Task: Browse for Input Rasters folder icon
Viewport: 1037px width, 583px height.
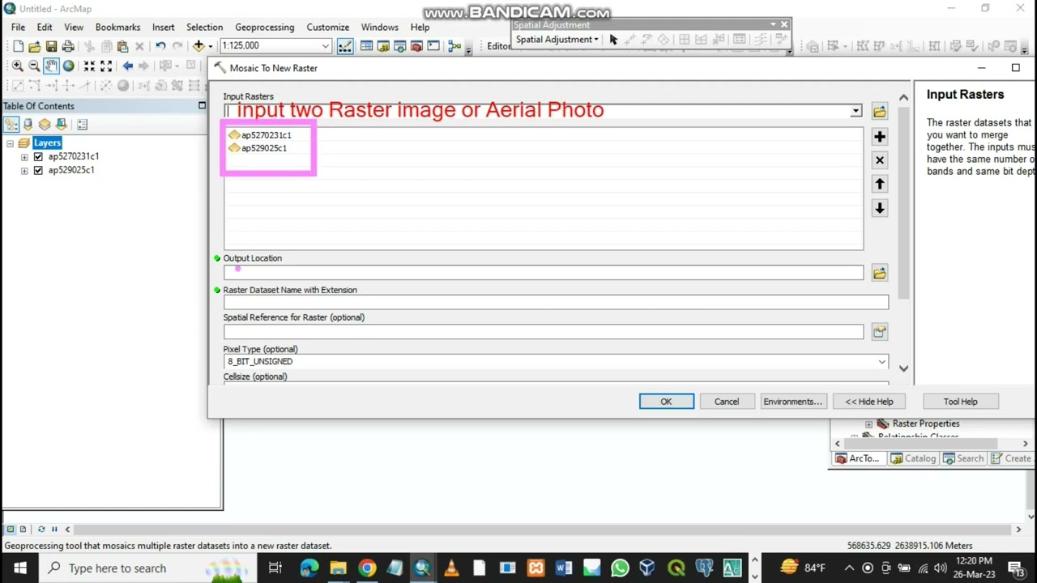Action: (880, 111)
